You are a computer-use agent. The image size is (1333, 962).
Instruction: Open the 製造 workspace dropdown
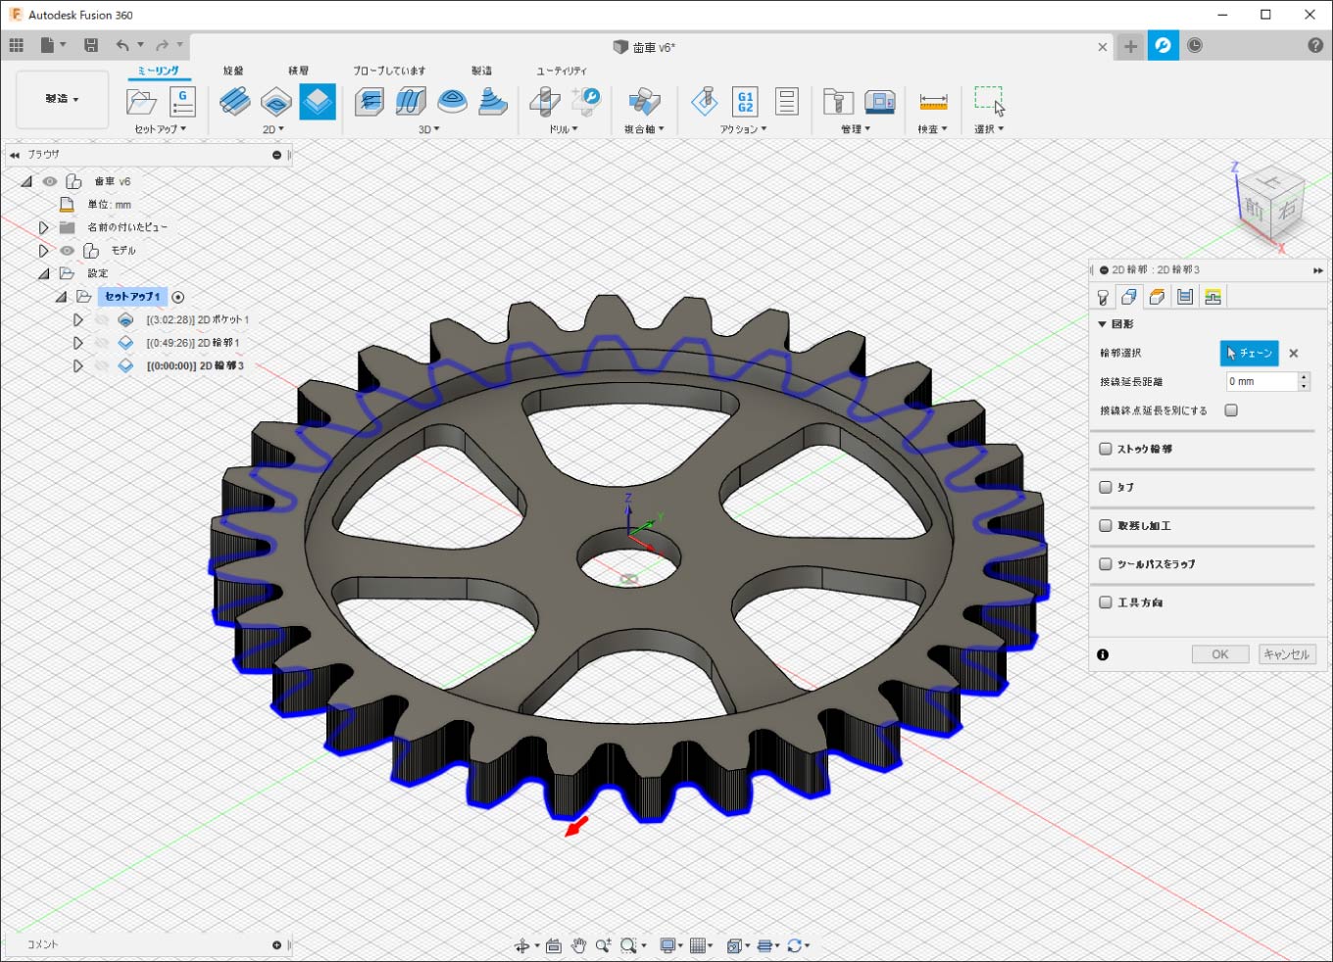coord(63,99)
